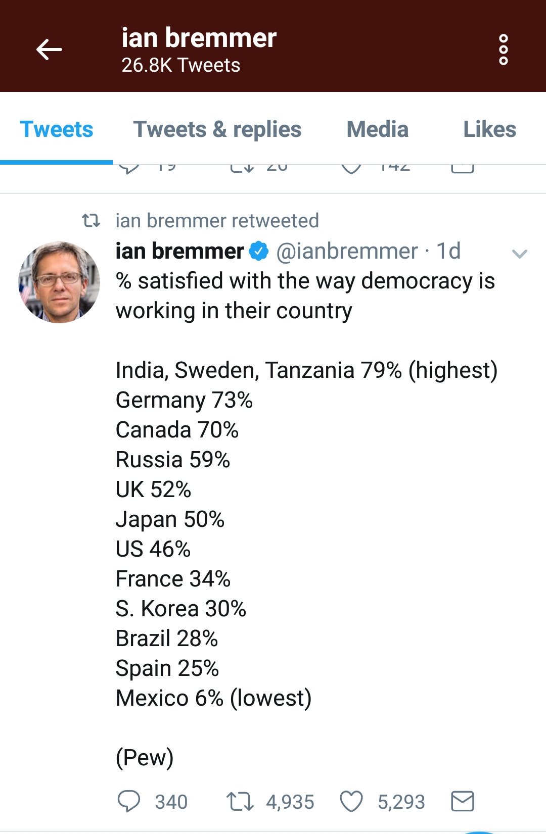Tap the partially hidden reply icon above
The width and height of the screenshot is (546, 834).
[129, 168]
